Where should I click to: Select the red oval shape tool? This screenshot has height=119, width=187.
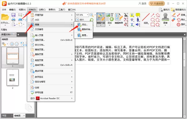[x=152, y=20]
